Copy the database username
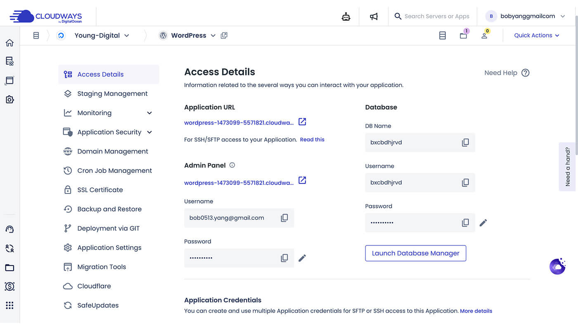Image resolution: width=578 pixels, height=330 pixels. tap(465, 182)
